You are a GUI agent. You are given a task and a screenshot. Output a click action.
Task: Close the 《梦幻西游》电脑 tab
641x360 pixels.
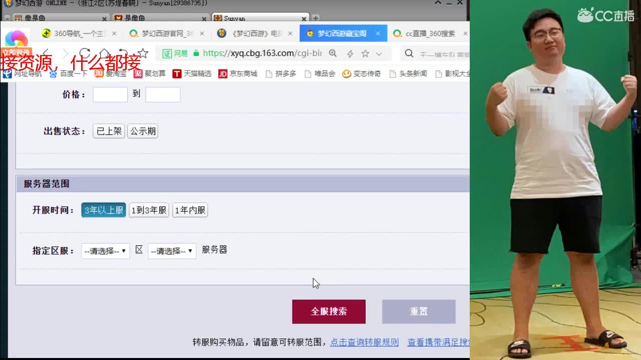290,33
